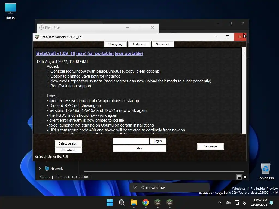
Task: Open Edit instance settings
Action: 68,150
